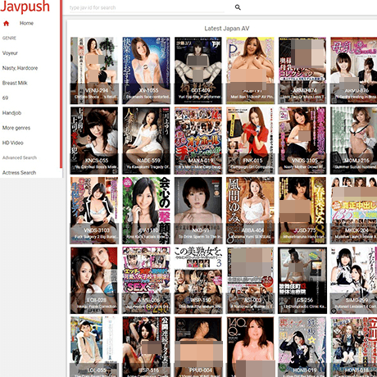Go to the Home menu item

26,24
